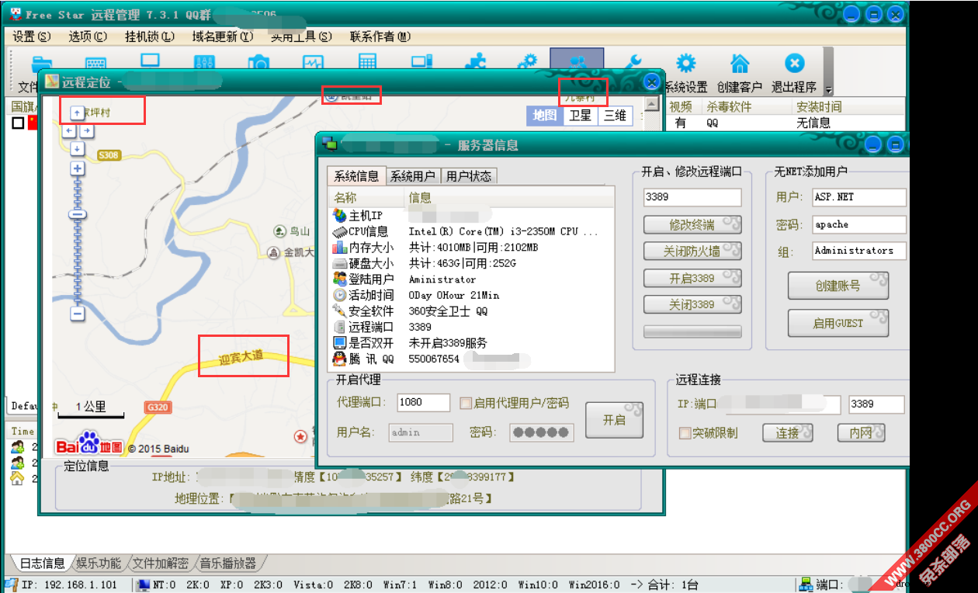Click map zoom-out minus button
Screen dimensions: 978x593
tap(77, 314)
